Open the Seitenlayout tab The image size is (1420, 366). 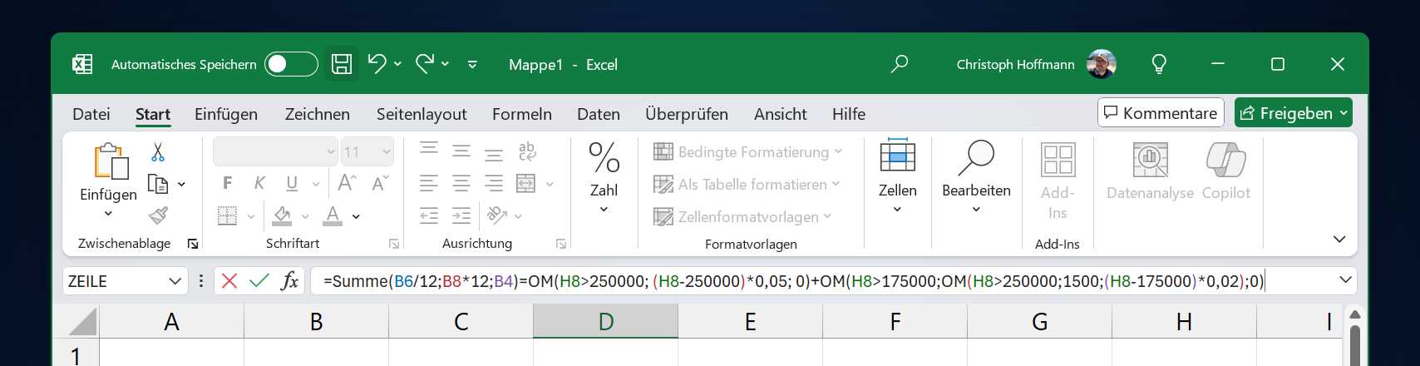point(422,114)
